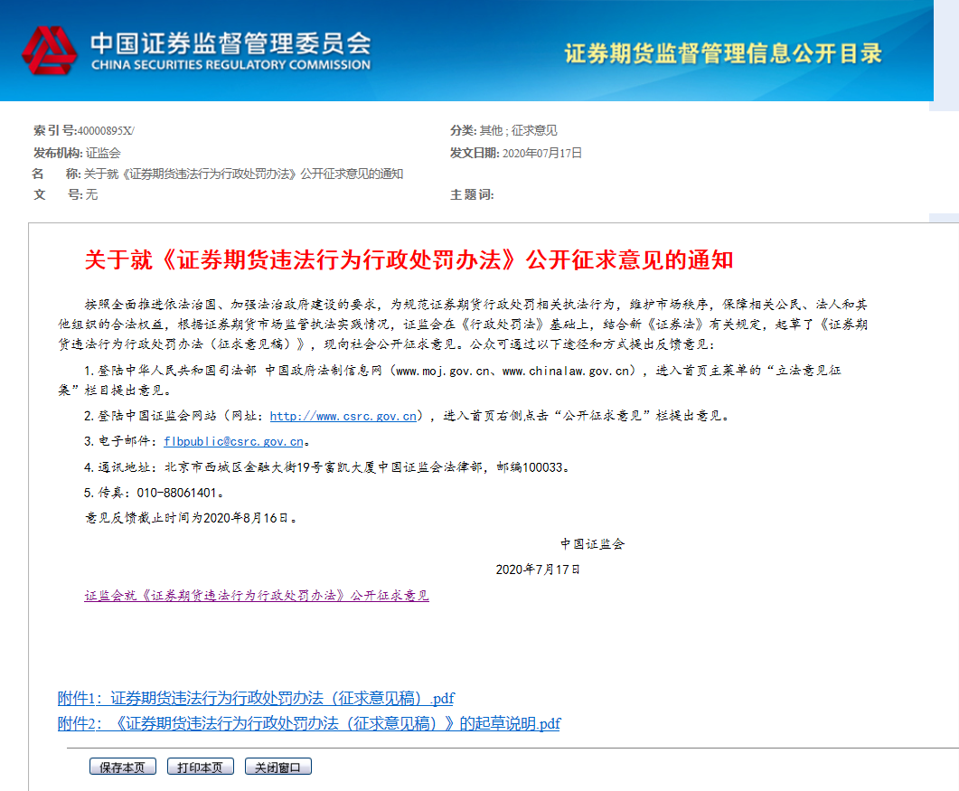Click the index number 40000895X/
The width and height of the screenshot is (959, 791).
point(105,131)
